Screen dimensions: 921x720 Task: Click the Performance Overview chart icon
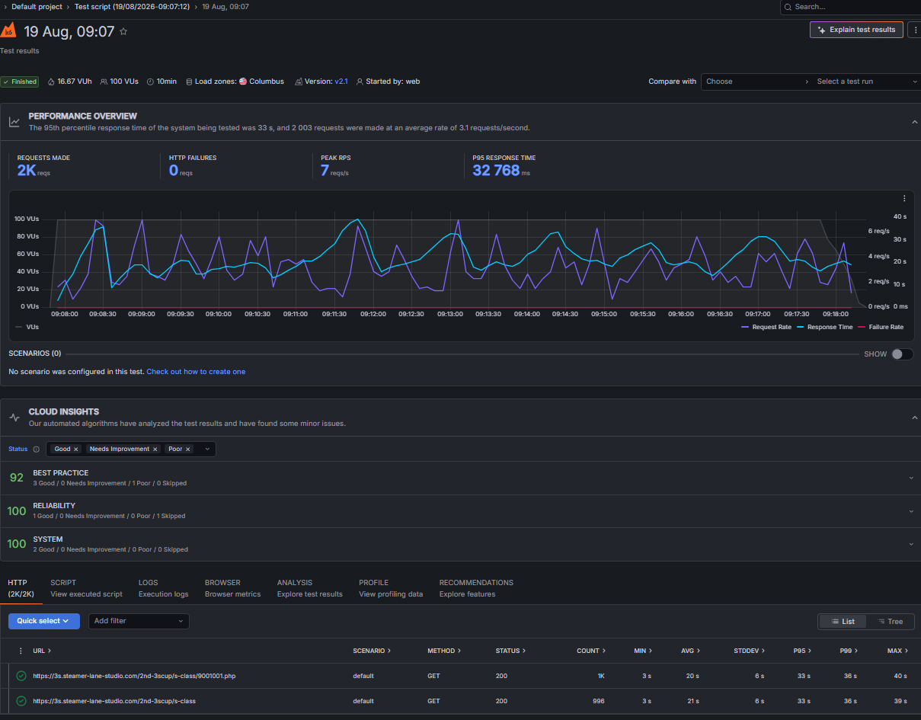(x=14, y=122)
